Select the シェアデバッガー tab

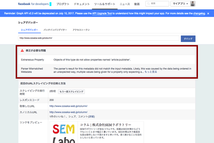tap(29, 30)
